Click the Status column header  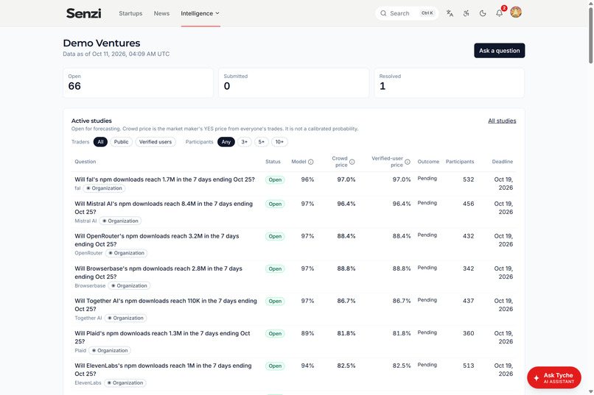pos(273,161)
